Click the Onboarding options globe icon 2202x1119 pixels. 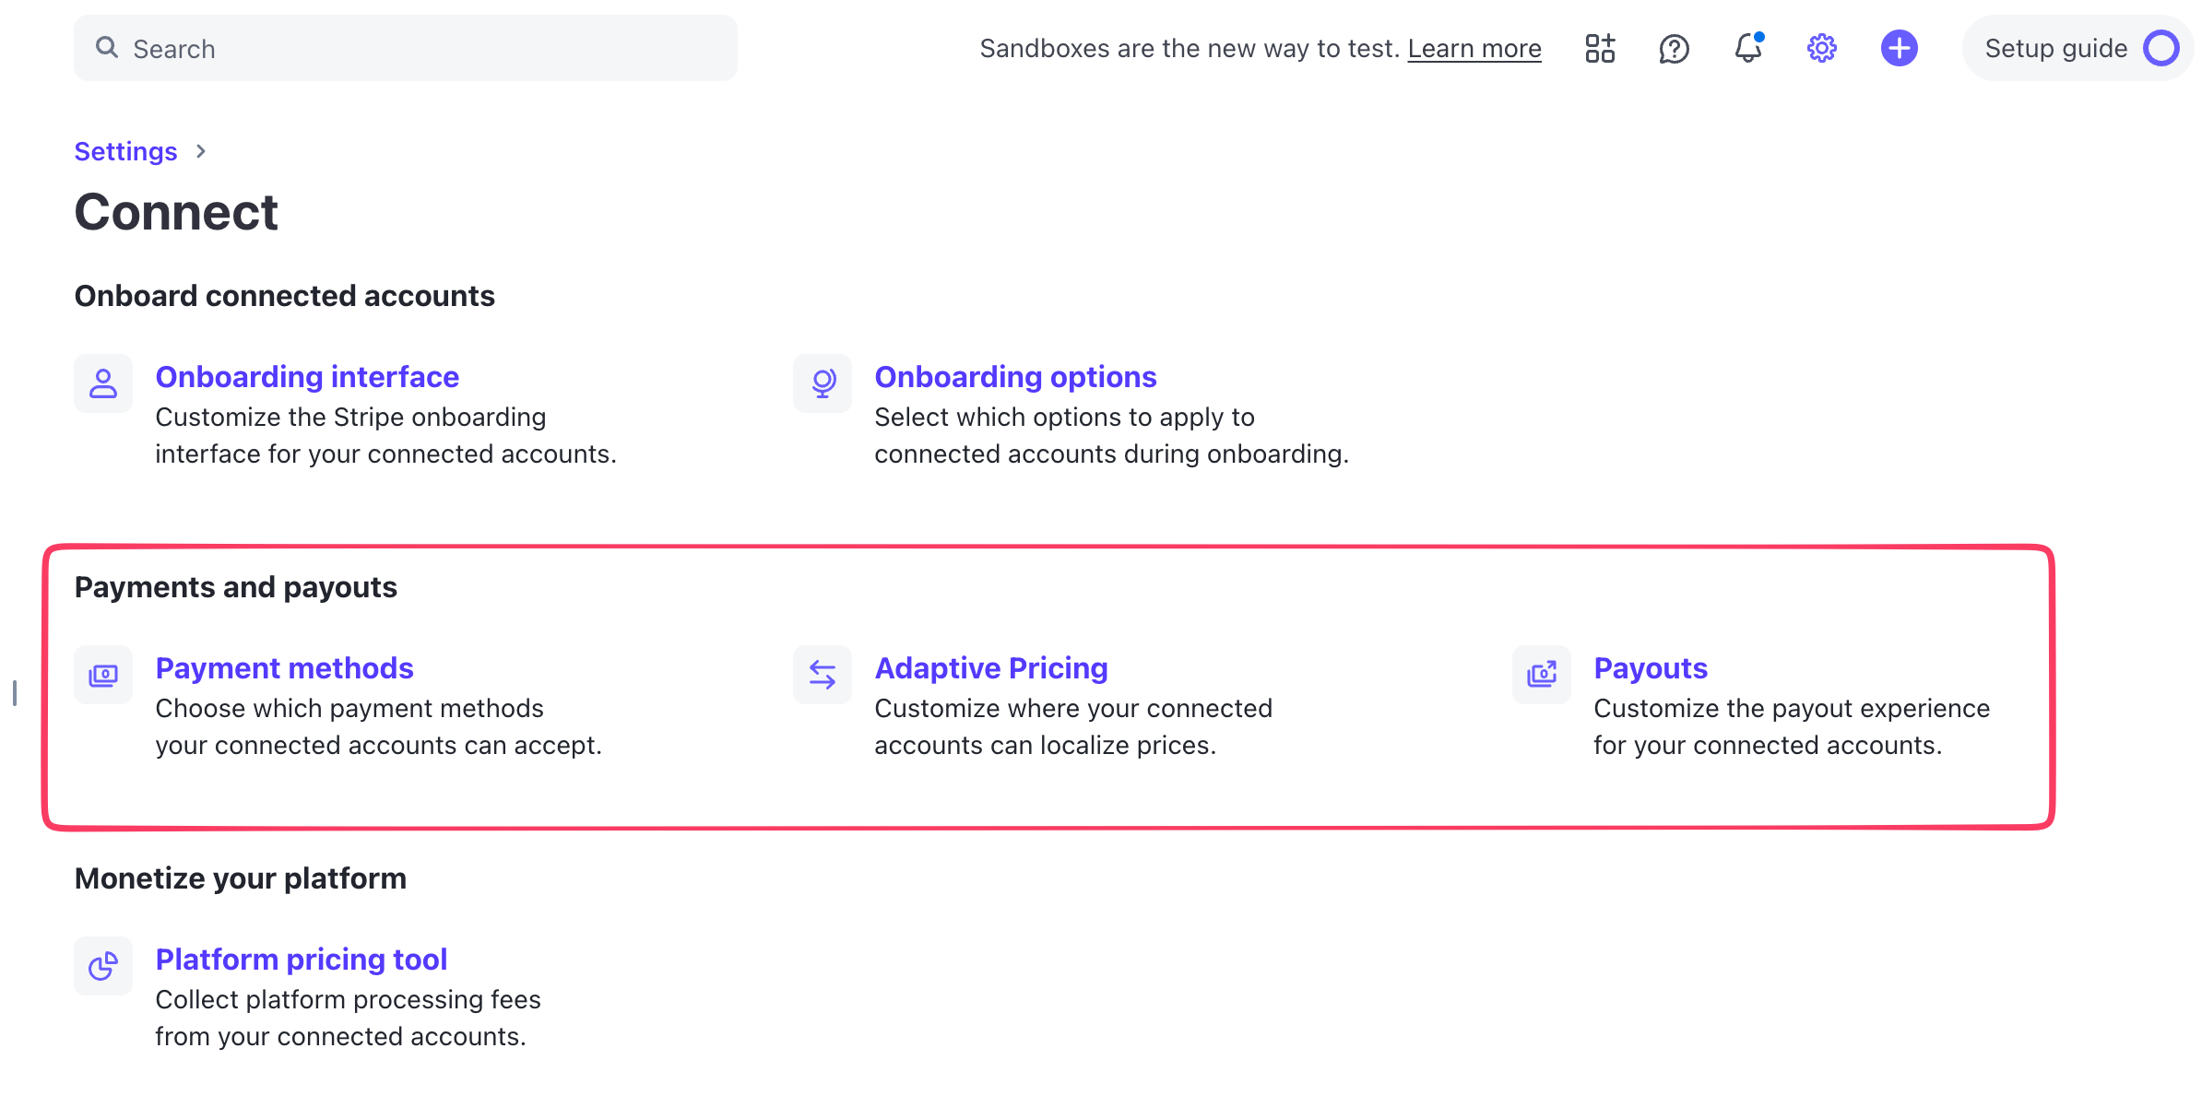pyautogui.click(x=822, y=383)
